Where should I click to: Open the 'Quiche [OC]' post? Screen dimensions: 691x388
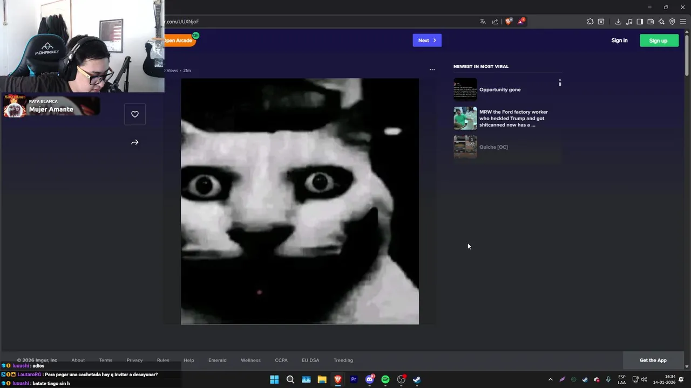(x=493, y=147)
